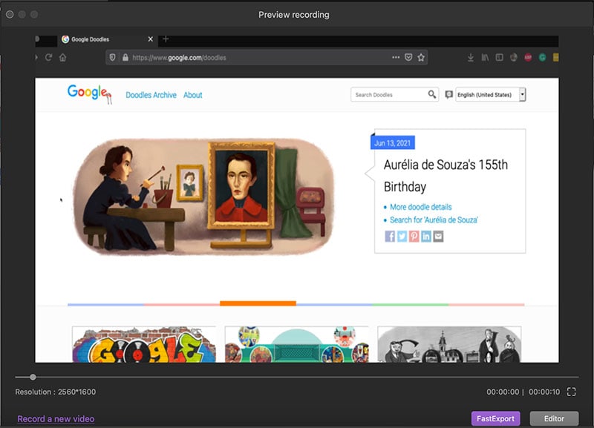Image resolution: width=594 pixels, height=428 pixels.
Task: Reload the page icon
Action: tap(48, 58)
